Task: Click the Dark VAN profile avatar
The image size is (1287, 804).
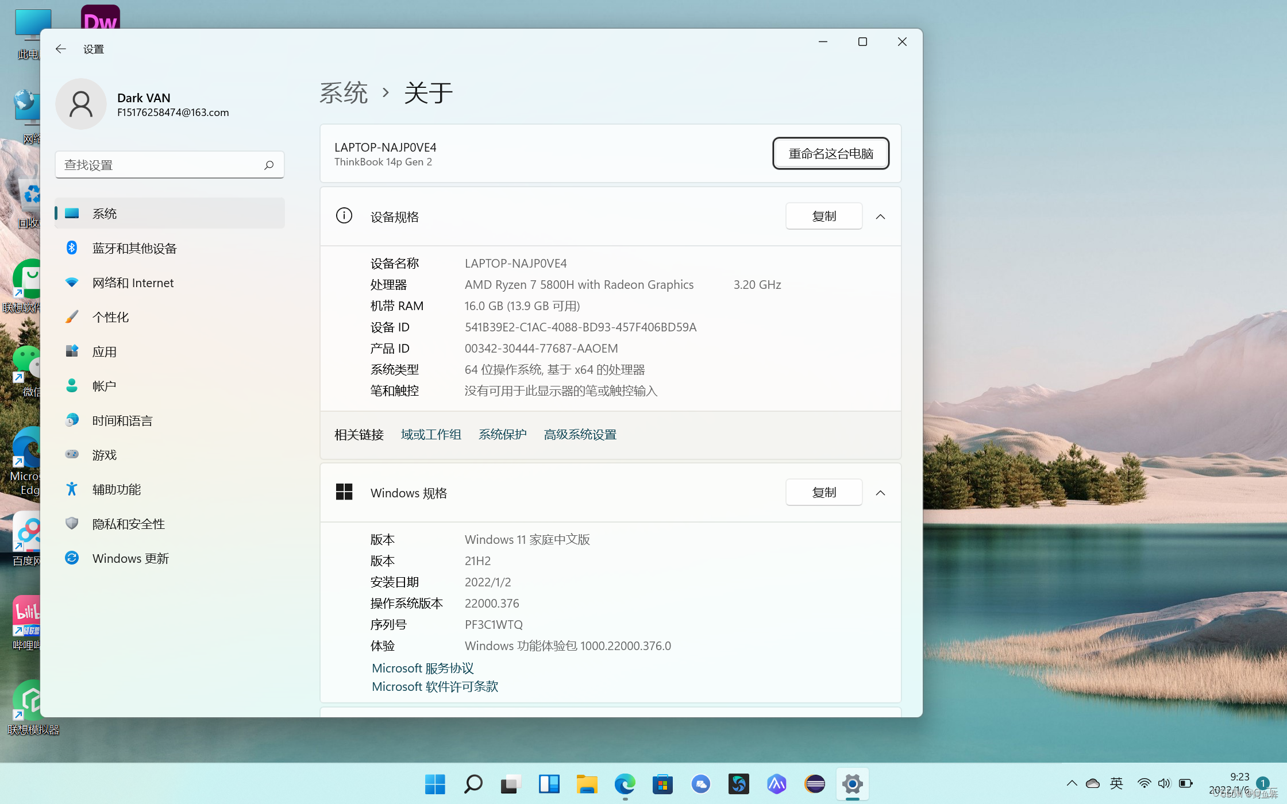Action: 81,104
